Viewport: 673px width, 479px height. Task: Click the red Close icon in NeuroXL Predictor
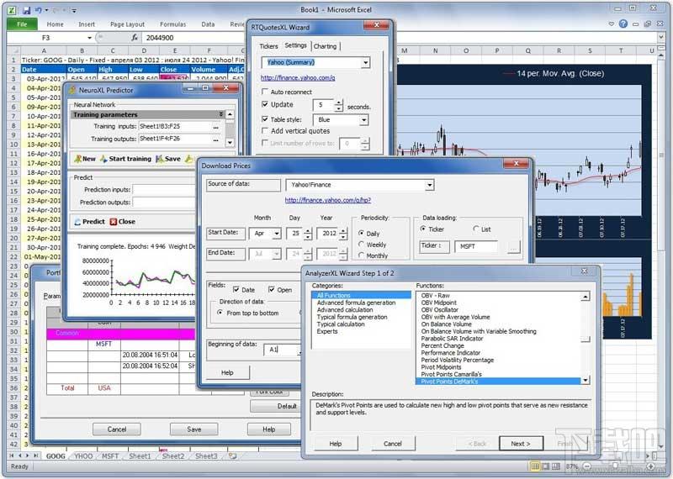coord(114,222)
